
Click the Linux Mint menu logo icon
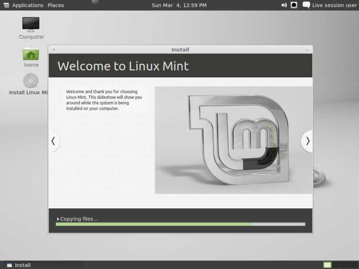(6, 5)
